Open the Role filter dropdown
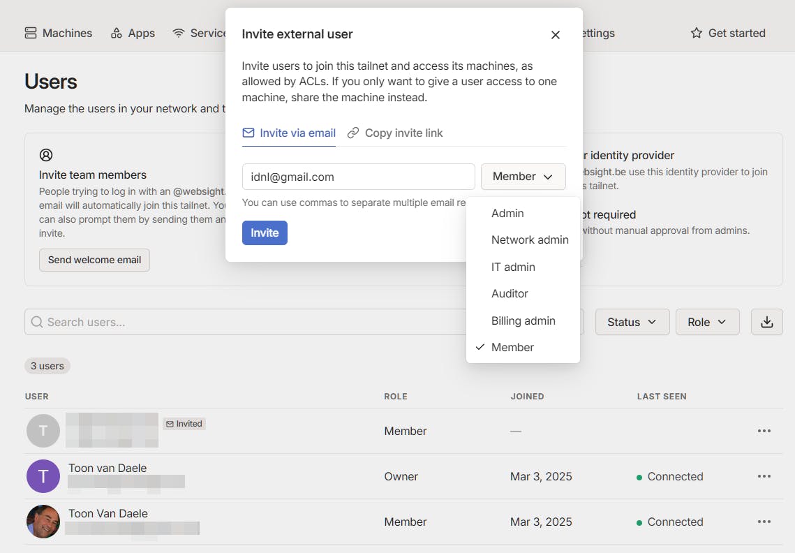This screenshot has height=553, width=795. coord(707,322)
